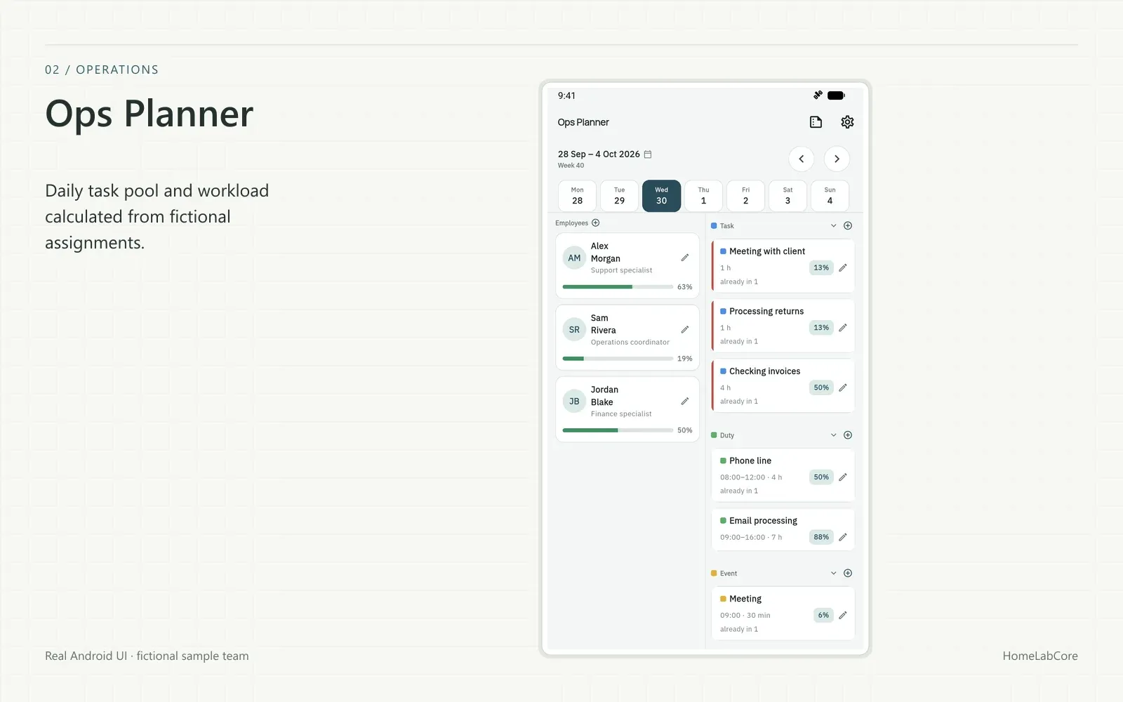
Task: Click Jordan Blake's 50% workload bar
Action: [618, 430]
